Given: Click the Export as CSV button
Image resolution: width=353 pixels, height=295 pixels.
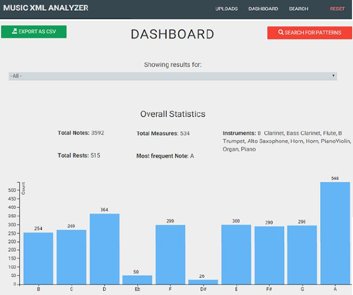Looking at the screenshot, I should [x=34, y=31].
